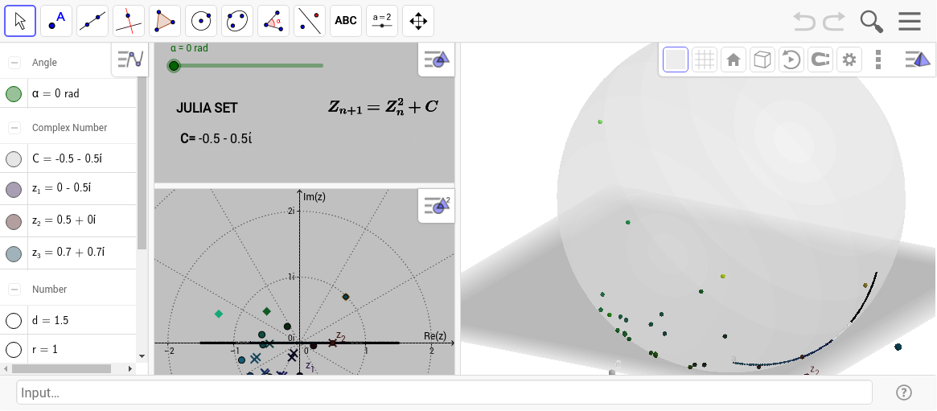The image size is (937, 411).
Task: Open point capturing magnet options
Action: pos(820,60)
